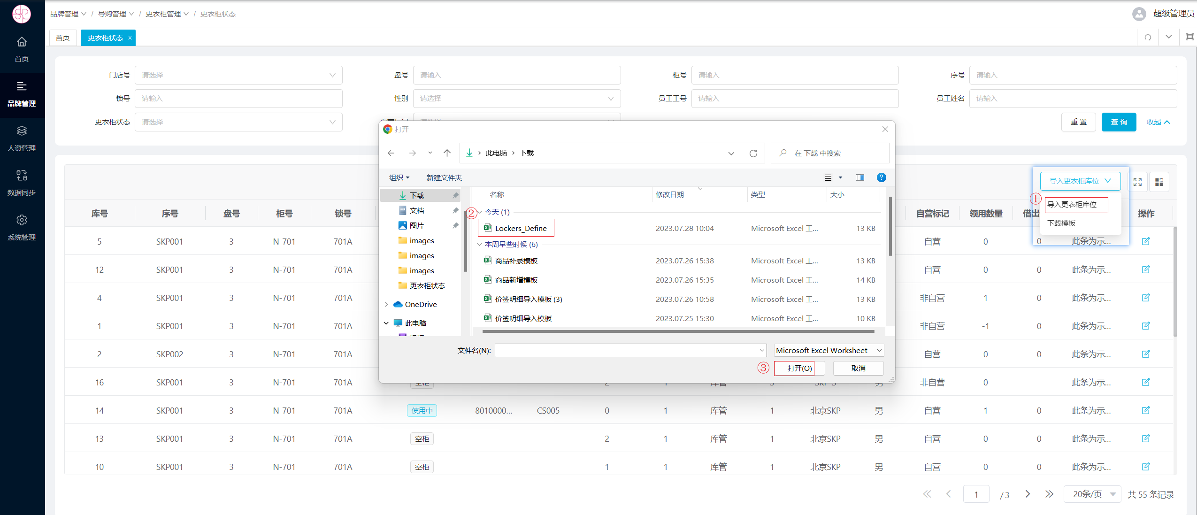
Task: Click the app logo at top left
Action: point(22,14)
